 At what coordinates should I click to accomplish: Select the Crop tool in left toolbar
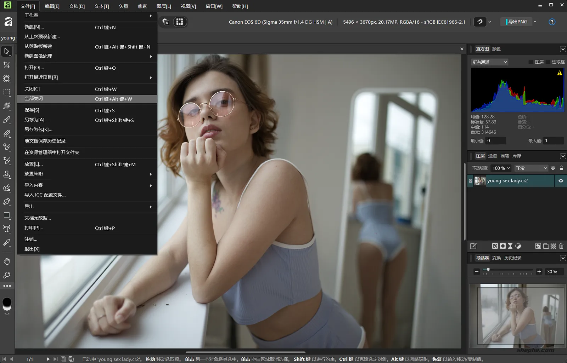pos(7,65)
